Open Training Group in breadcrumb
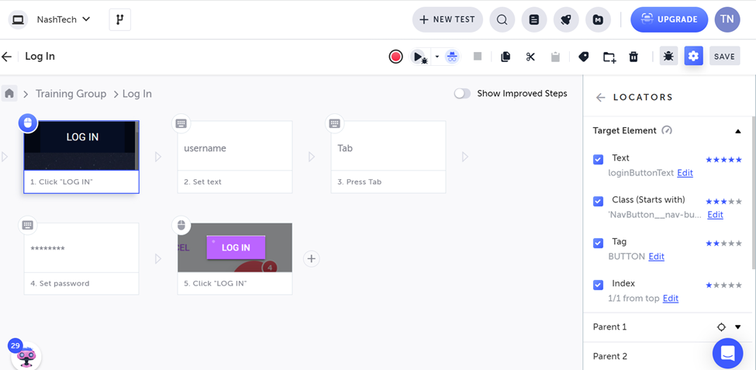 point(71,94)
